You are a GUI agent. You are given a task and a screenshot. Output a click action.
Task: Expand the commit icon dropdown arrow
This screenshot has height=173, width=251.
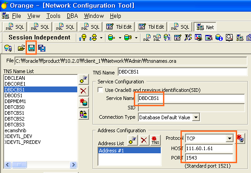[x=120, y=38]
